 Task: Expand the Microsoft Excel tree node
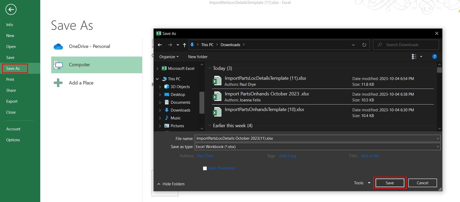click(157, 69)
